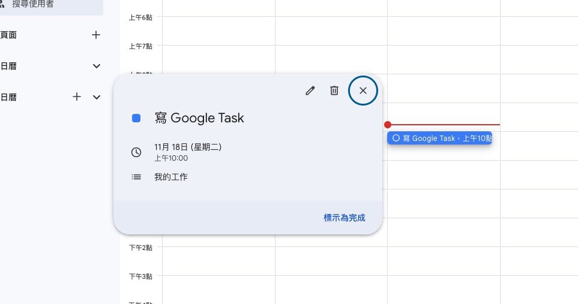The image size is (578, 304).
Task: Delete the task via trash icon
Action: (x=334, y=91)
